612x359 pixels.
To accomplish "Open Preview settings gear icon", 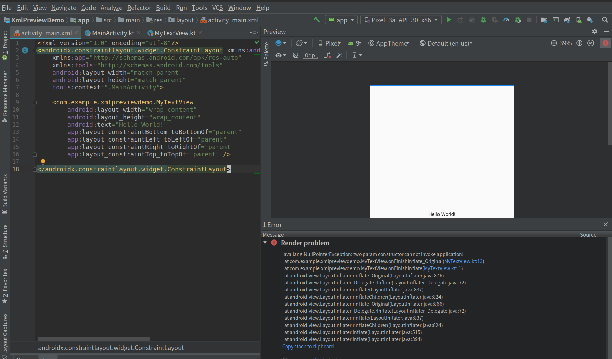I will click(594, 31).
